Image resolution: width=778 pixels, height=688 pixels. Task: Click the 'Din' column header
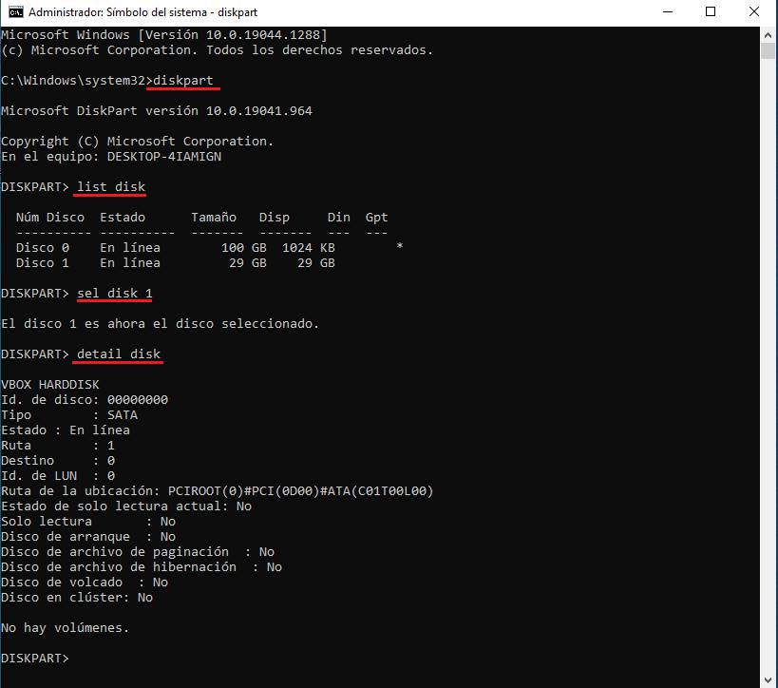339,218
